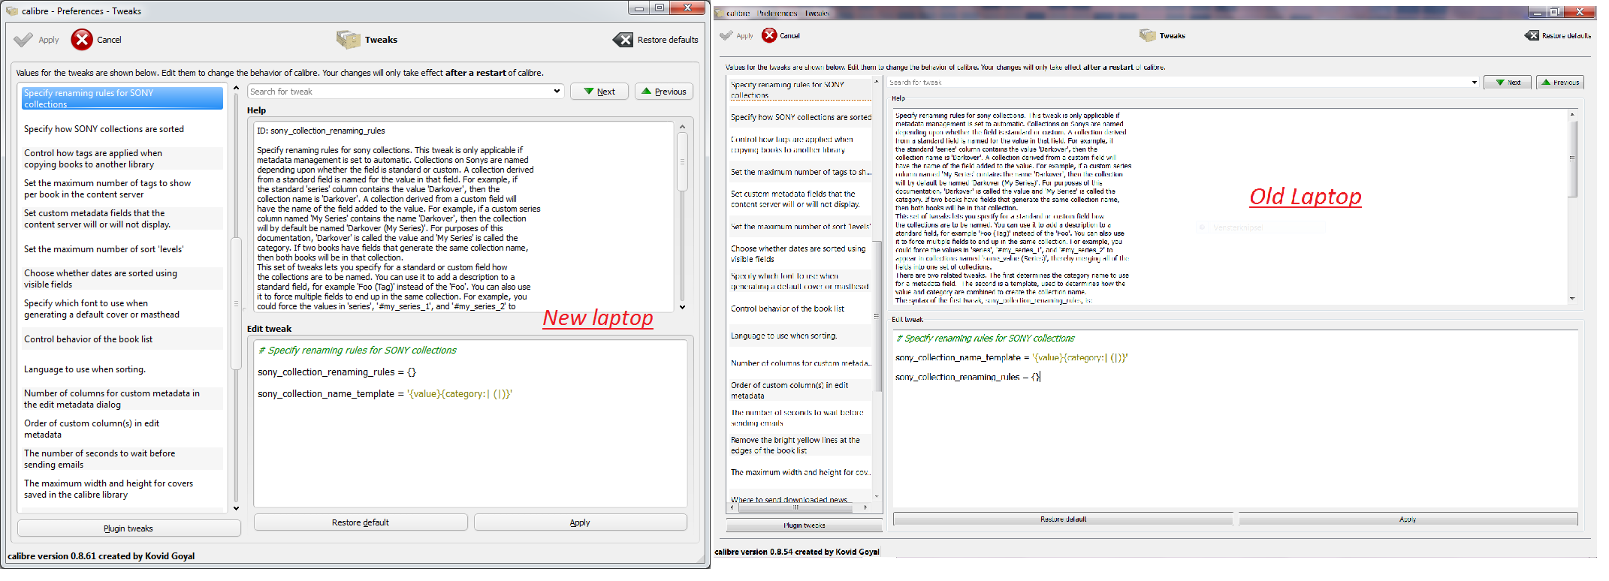Click Plugin tweaks button in calibre 0.8.61 window
This screenshot has height=581, width=1609.
tap(128, 528)
